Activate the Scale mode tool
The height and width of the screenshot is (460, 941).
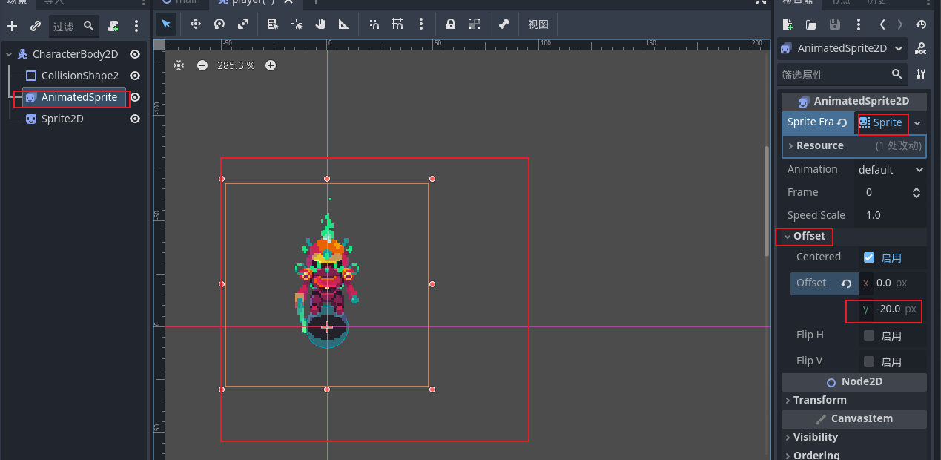pos(243,24)
